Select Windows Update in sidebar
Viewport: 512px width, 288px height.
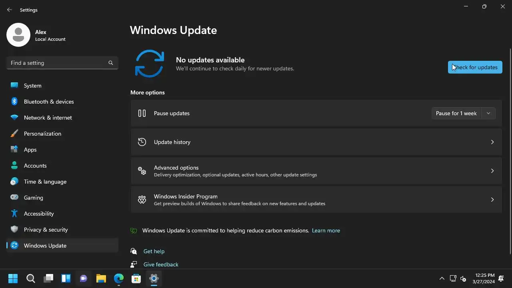point(62,246)
